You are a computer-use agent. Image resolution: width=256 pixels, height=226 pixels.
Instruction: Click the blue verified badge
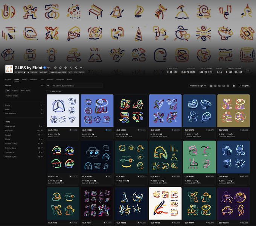point(44,68)
